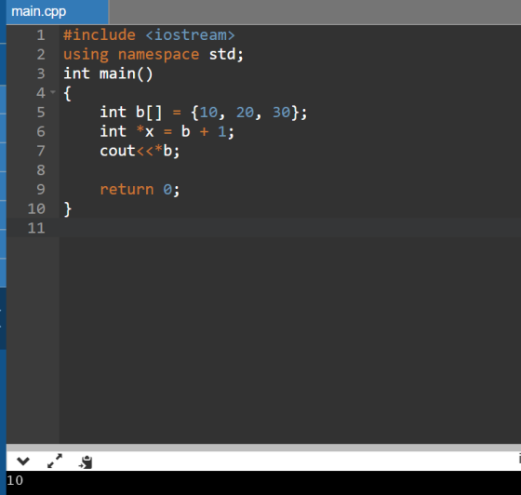This screenshot has width=521, height=495.
Task: Select the console output value '10'
Action: tap(15, 480)
